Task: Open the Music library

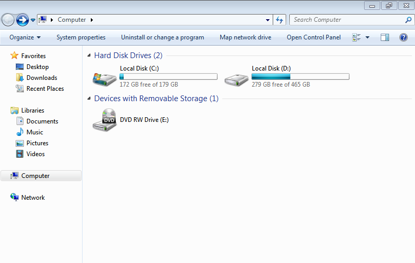Action: (35, 132)
